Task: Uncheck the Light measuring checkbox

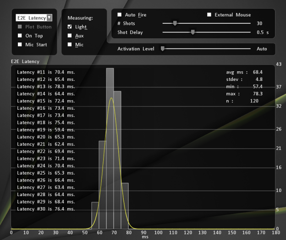Action: tap(70, 27)
